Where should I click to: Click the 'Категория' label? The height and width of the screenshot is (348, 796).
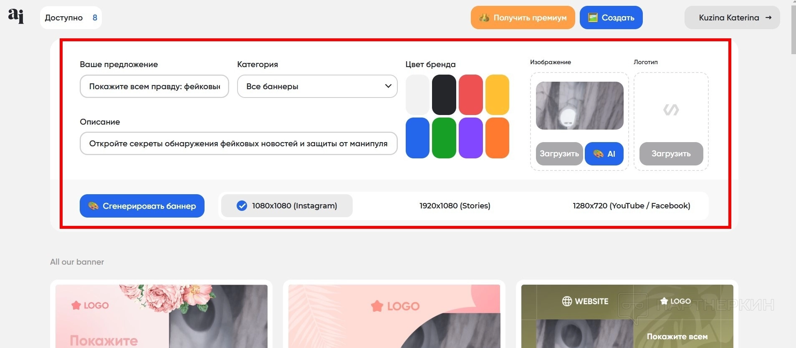point(258,64)
